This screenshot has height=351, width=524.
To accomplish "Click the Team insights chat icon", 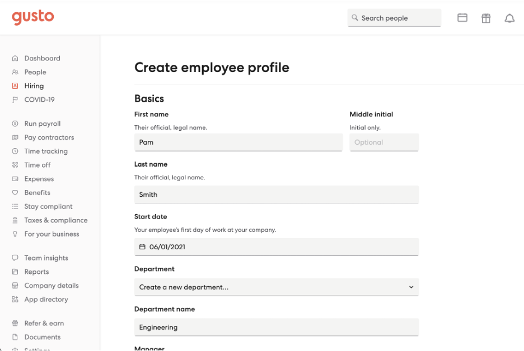I will (15, 258).
